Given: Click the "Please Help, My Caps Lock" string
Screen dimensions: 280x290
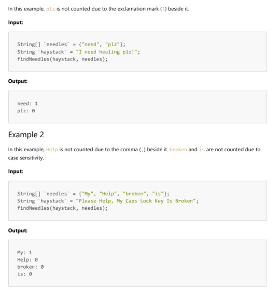Looking at the screenshot, I should point(136,201).
